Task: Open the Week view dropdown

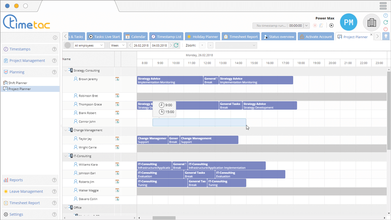Action: point(118,46)
